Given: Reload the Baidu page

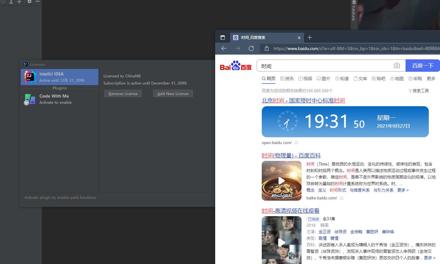Looking at the screenshot, I should (x=251, y=48).
